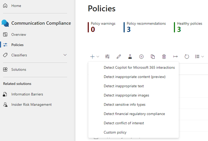Expand the Classifiers section chevron

[65, 55]
